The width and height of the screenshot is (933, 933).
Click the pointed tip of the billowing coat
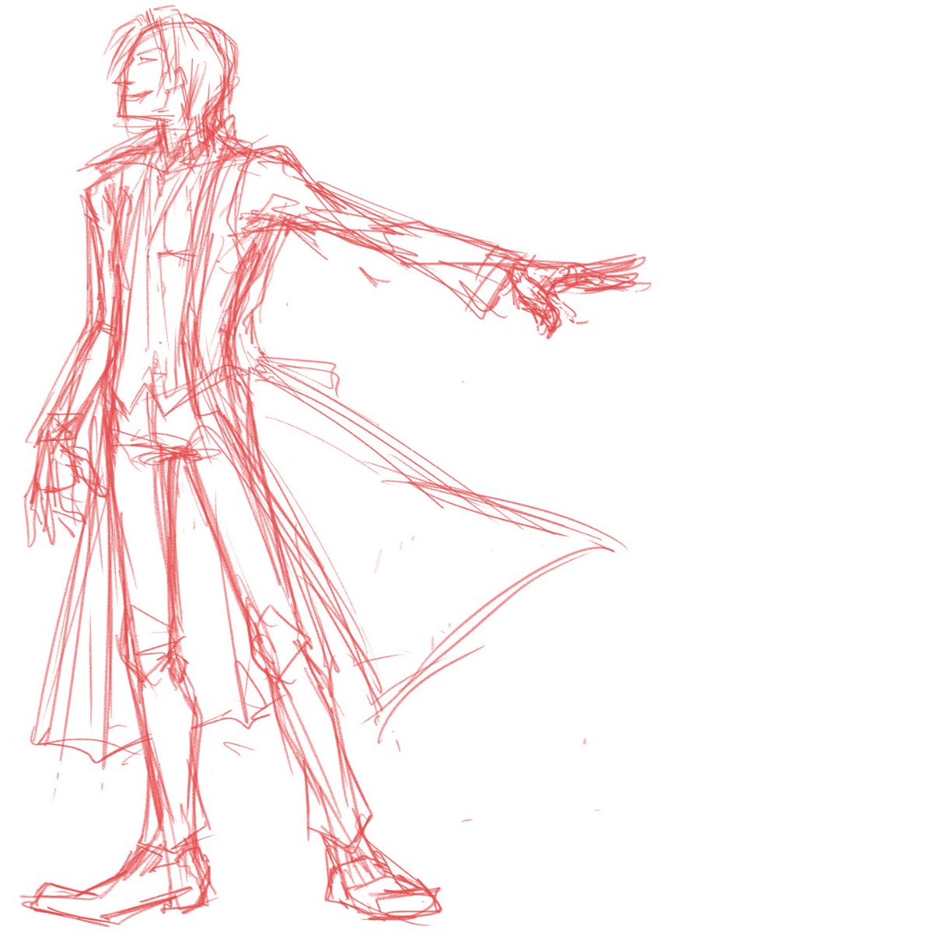614,546
